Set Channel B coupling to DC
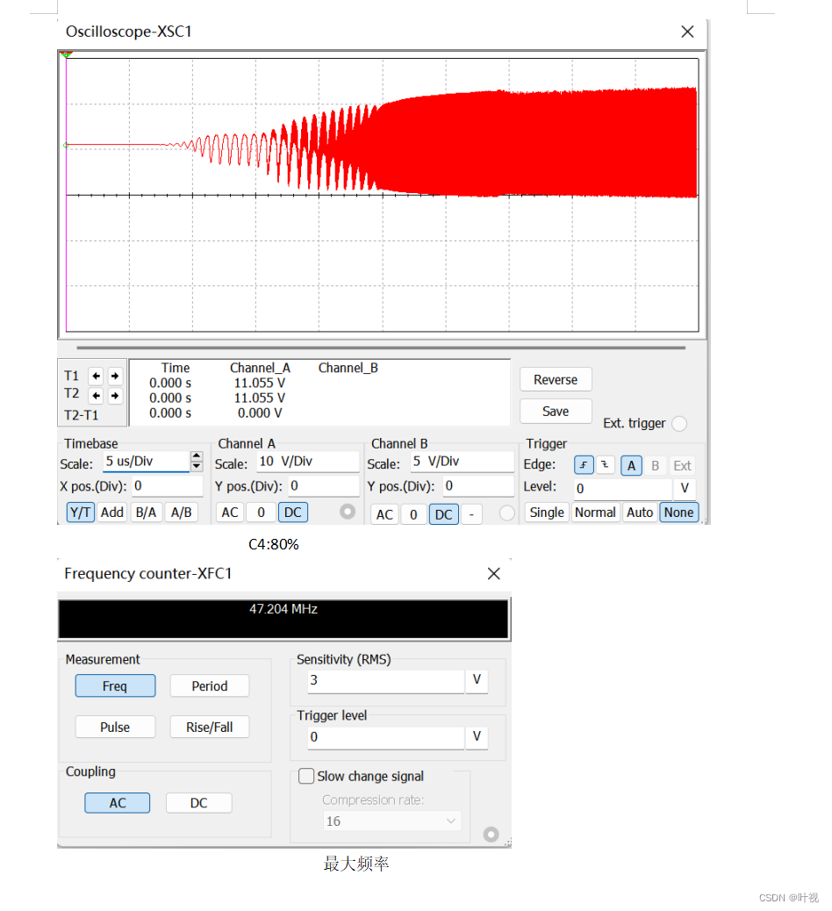832x911 pixels. click(444, 514)
